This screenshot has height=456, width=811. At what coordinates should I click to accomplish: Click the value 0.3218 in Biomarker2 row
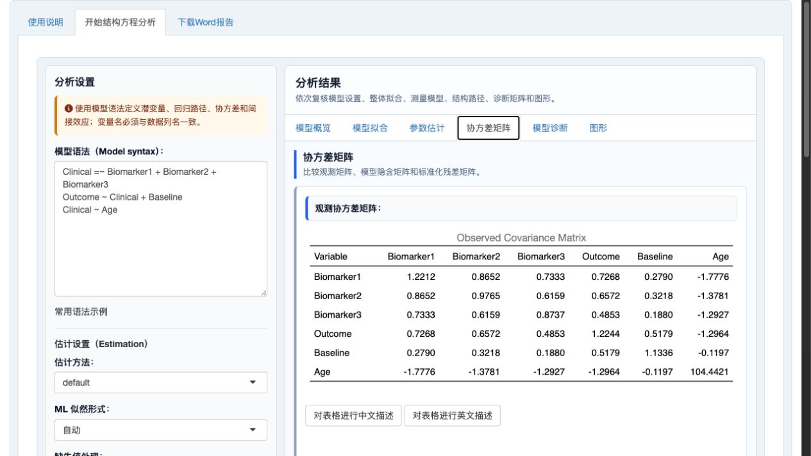pyautogui.click(x=658, y=296)
